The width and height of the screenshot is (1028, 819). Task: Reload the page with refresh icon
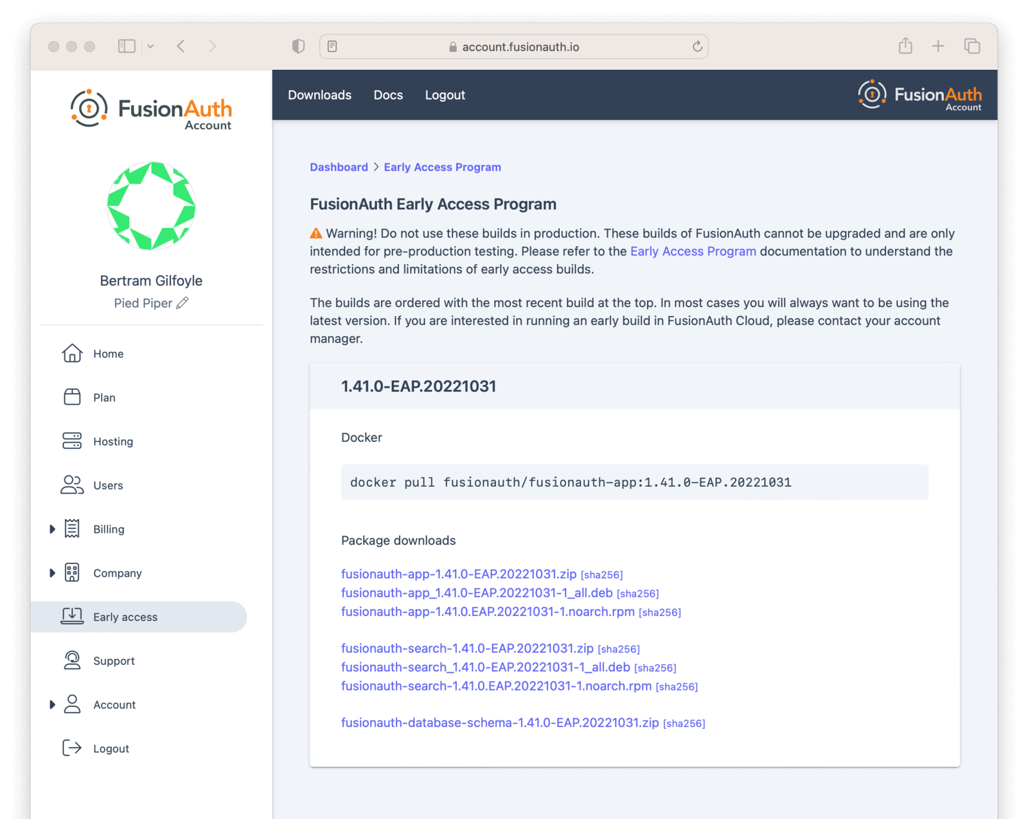[x=697, y=46]
